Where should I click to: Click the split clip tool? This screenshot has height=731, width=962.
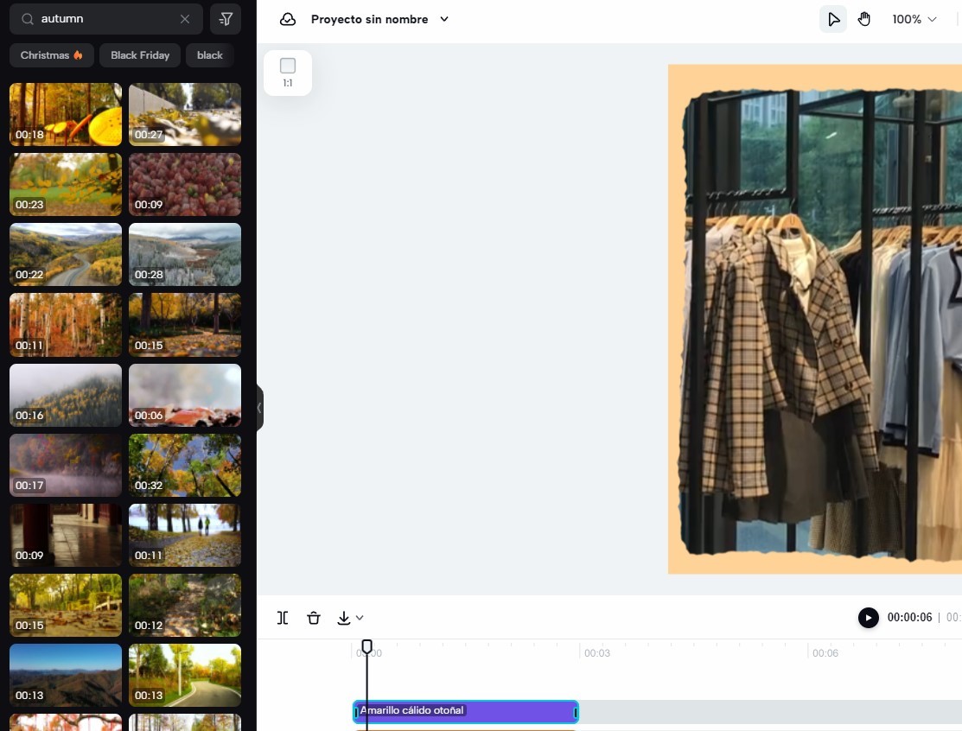pyautogui.click(x=283, y=618)
